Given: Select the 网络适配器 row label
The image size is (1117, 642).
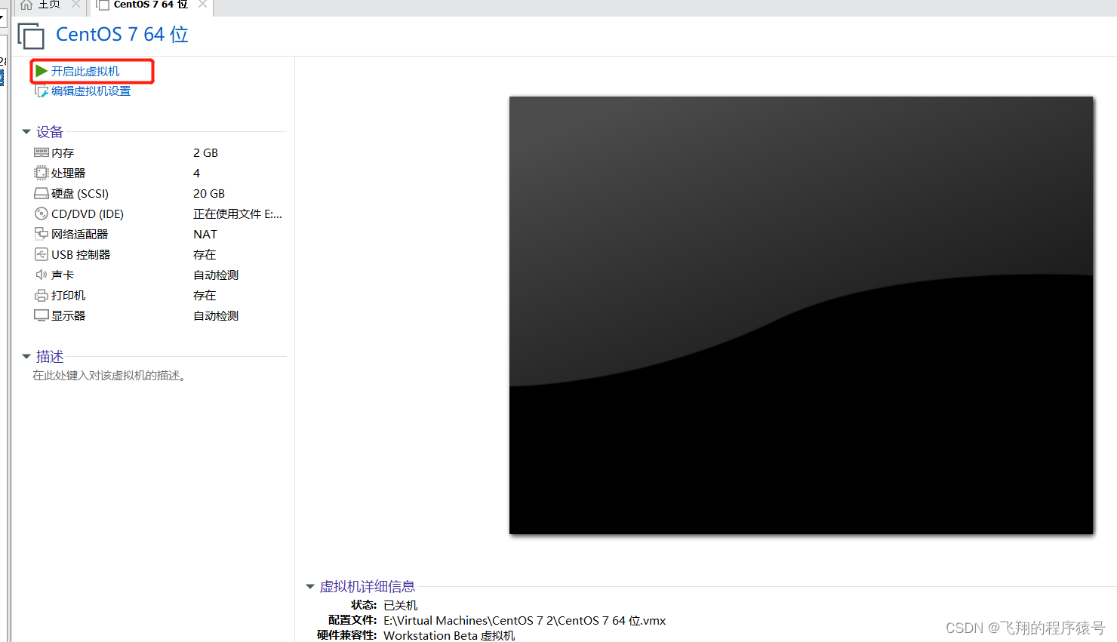Looking at the screenshot, I should tap(79, 235).
